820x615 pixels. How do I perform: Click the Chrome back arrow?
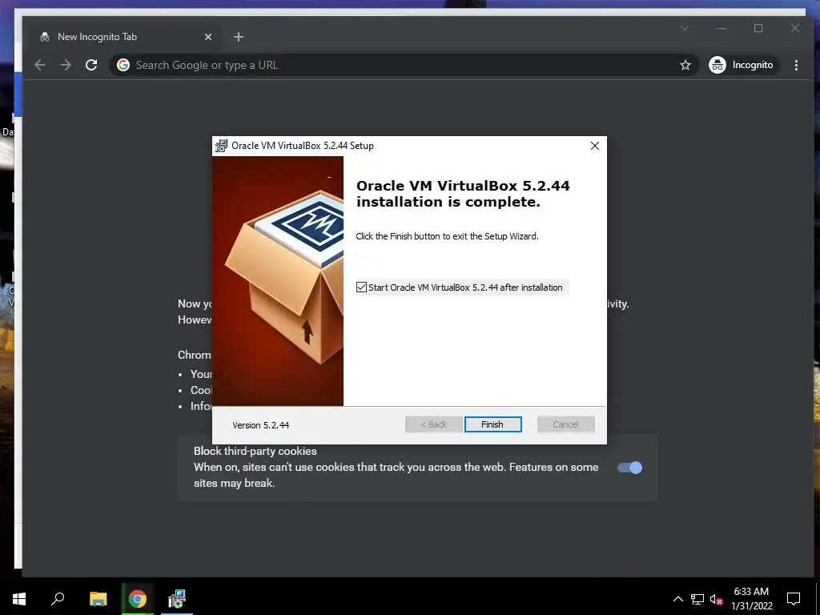pos(40,65)
